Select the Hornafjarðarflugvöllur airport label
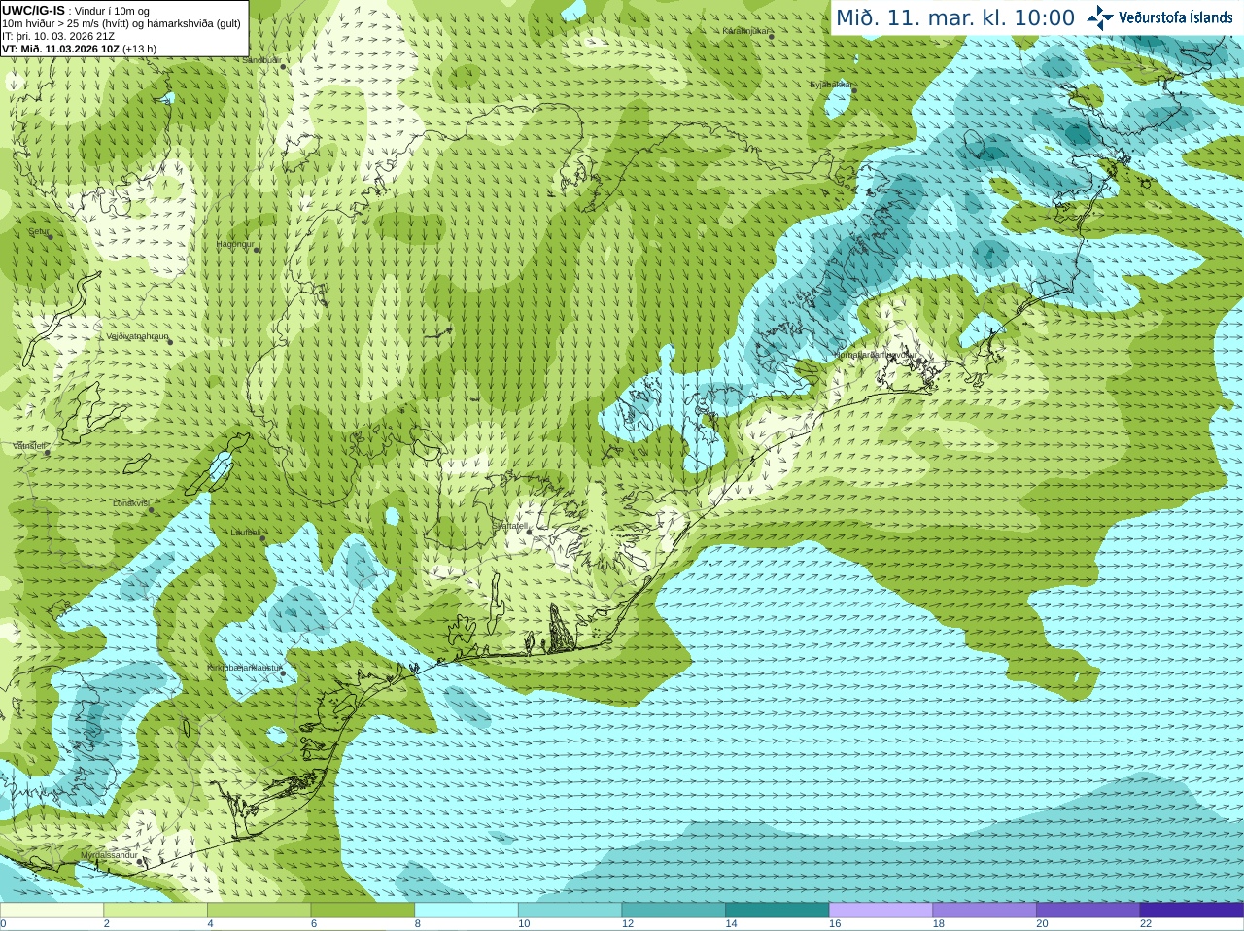 point(875,355)
